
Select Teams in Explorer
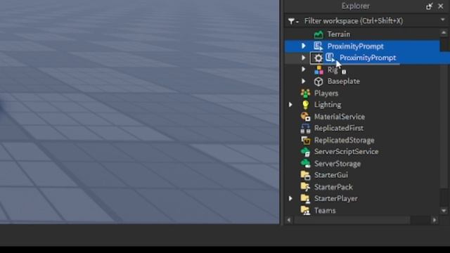325,211
